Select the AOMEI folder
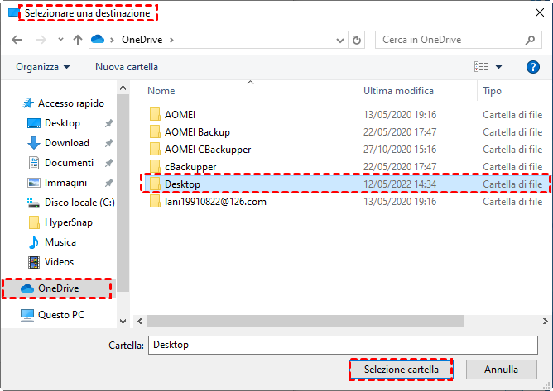This screenshot has height=391, width=553. [180, 114]
